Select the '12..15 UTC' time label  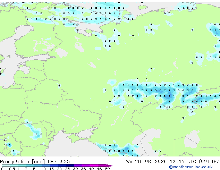click(x=183, y=162)
